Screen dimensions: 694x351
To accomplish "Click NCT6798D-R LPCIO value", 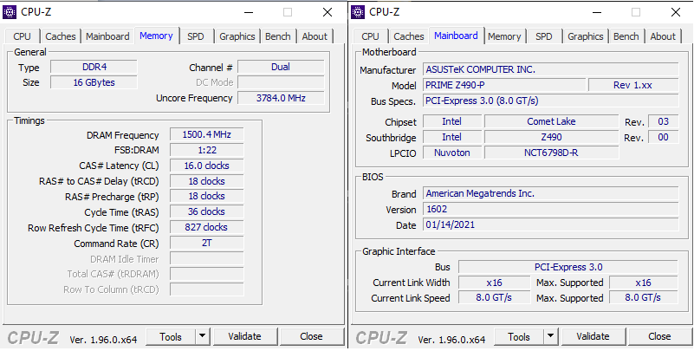I will (552, 153).
